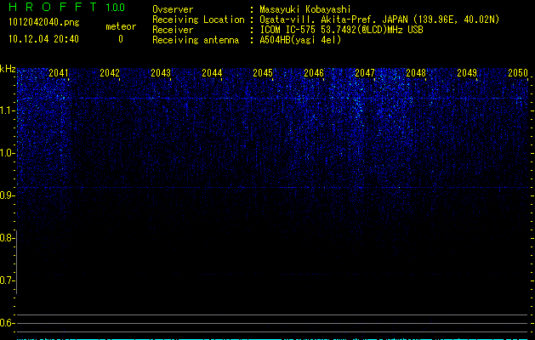This screenshot has width=535, height=340.
Task: Click the 2047 time marker
Action: pos(365,73)
